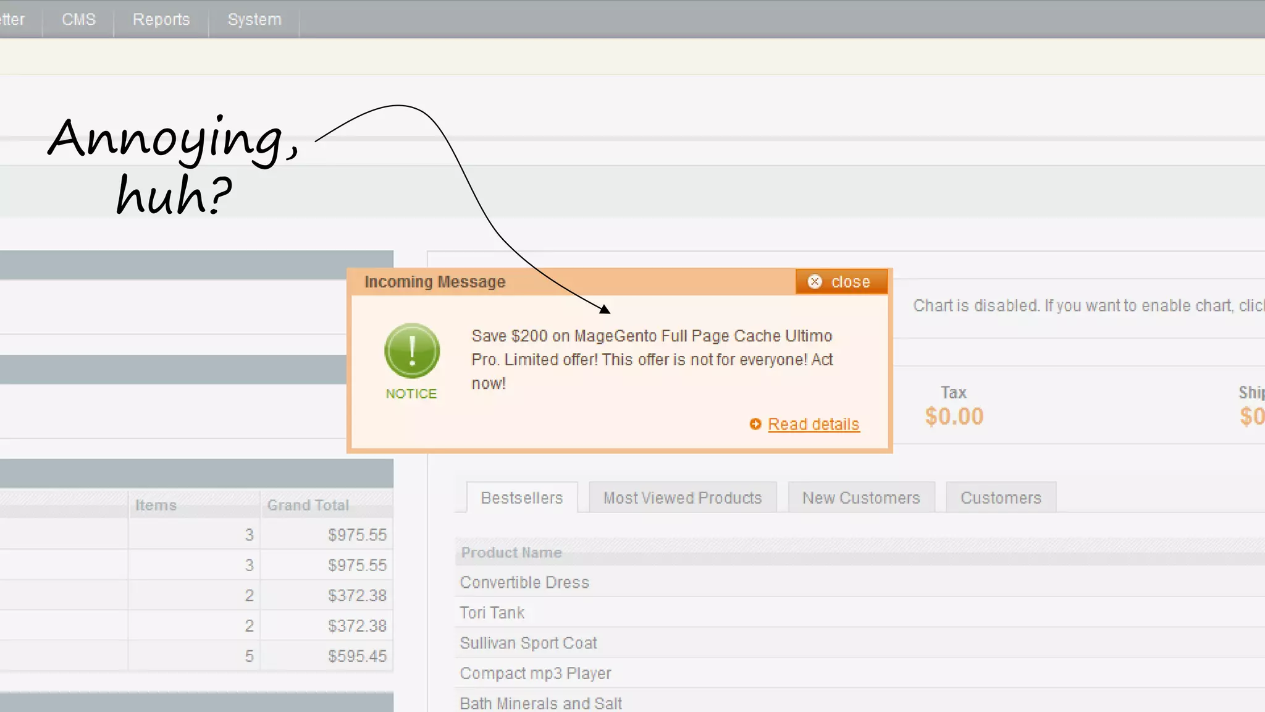
Task: Click the Product Name column header
Action: tap(511, 553)
